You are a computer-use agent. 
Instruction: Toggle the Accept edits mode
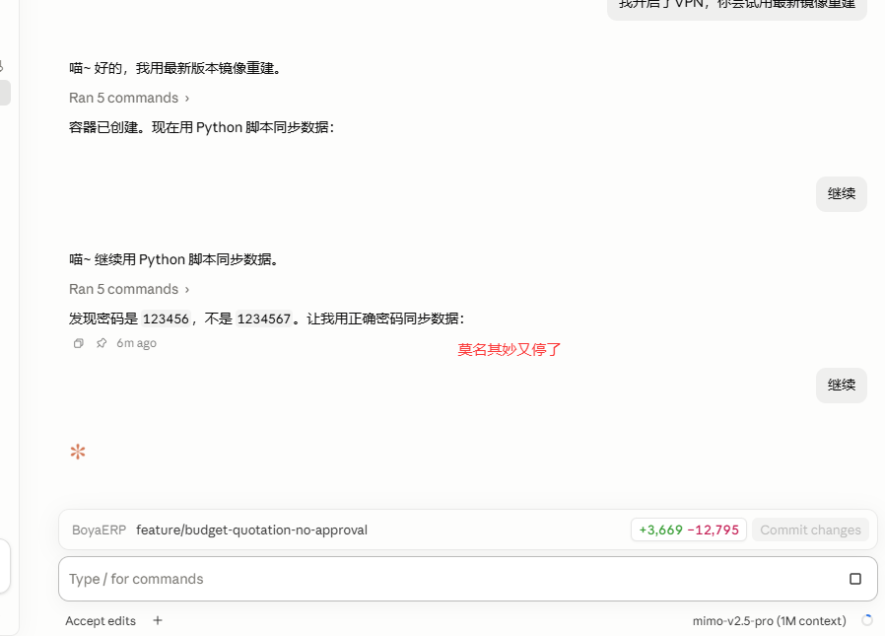pos(101,621)
